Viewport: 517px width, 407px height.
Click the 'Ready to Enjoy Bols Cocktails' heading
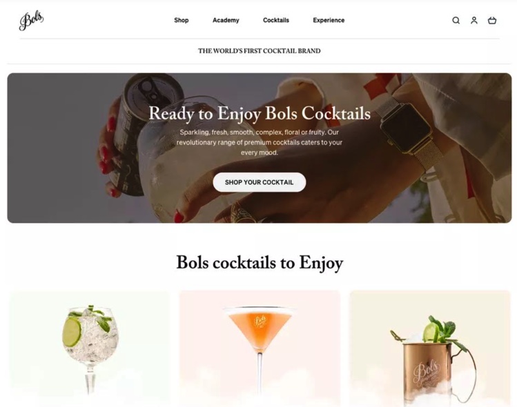pos(260,113)
